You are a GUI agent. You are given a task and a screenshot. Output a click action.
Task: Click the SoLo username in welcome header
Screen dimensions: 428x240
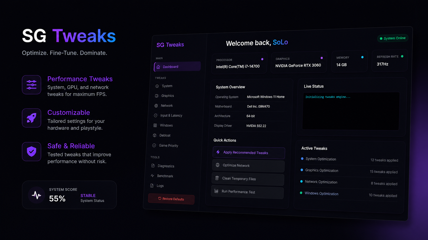[280, 42]
